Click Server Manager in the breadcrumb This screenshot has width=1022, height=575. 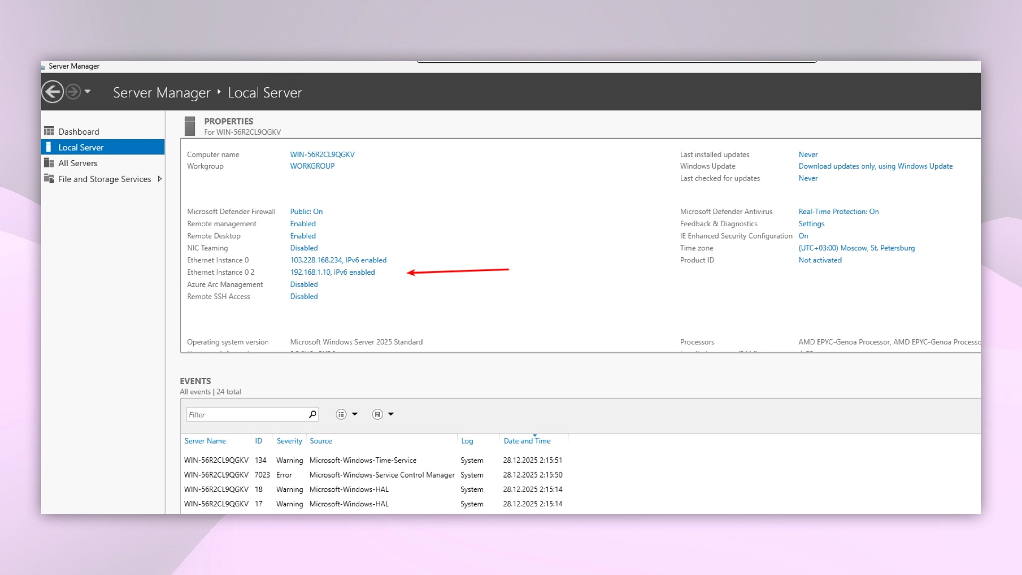[x=162, y=92]
